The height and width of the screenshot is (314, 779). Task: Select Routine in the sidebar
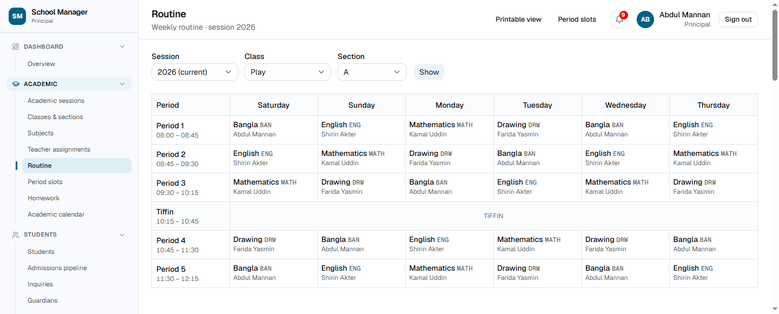click(76, 166)
